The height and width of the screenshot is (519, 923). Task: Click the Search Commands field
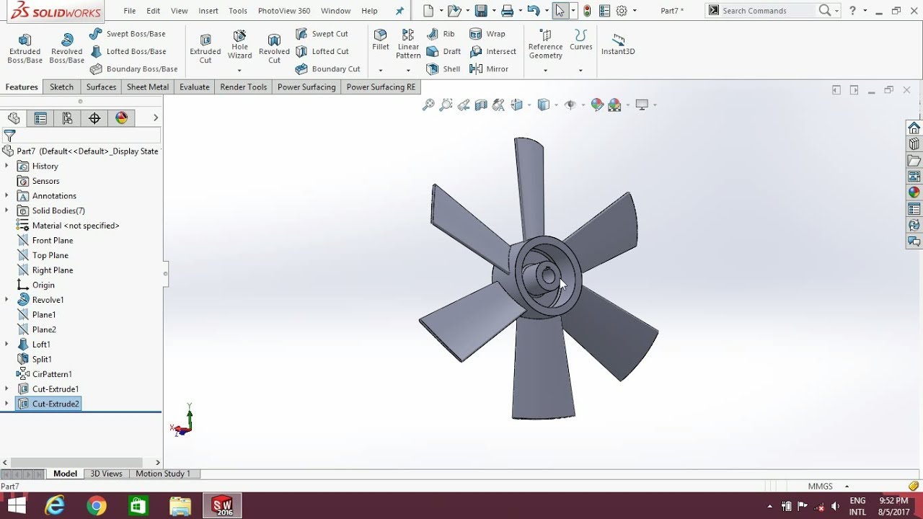(x=768, y=11)
